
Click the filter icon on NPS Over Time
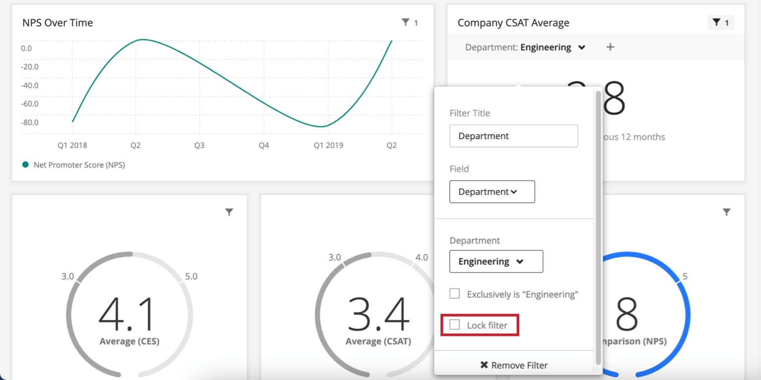tap(406, 22)
